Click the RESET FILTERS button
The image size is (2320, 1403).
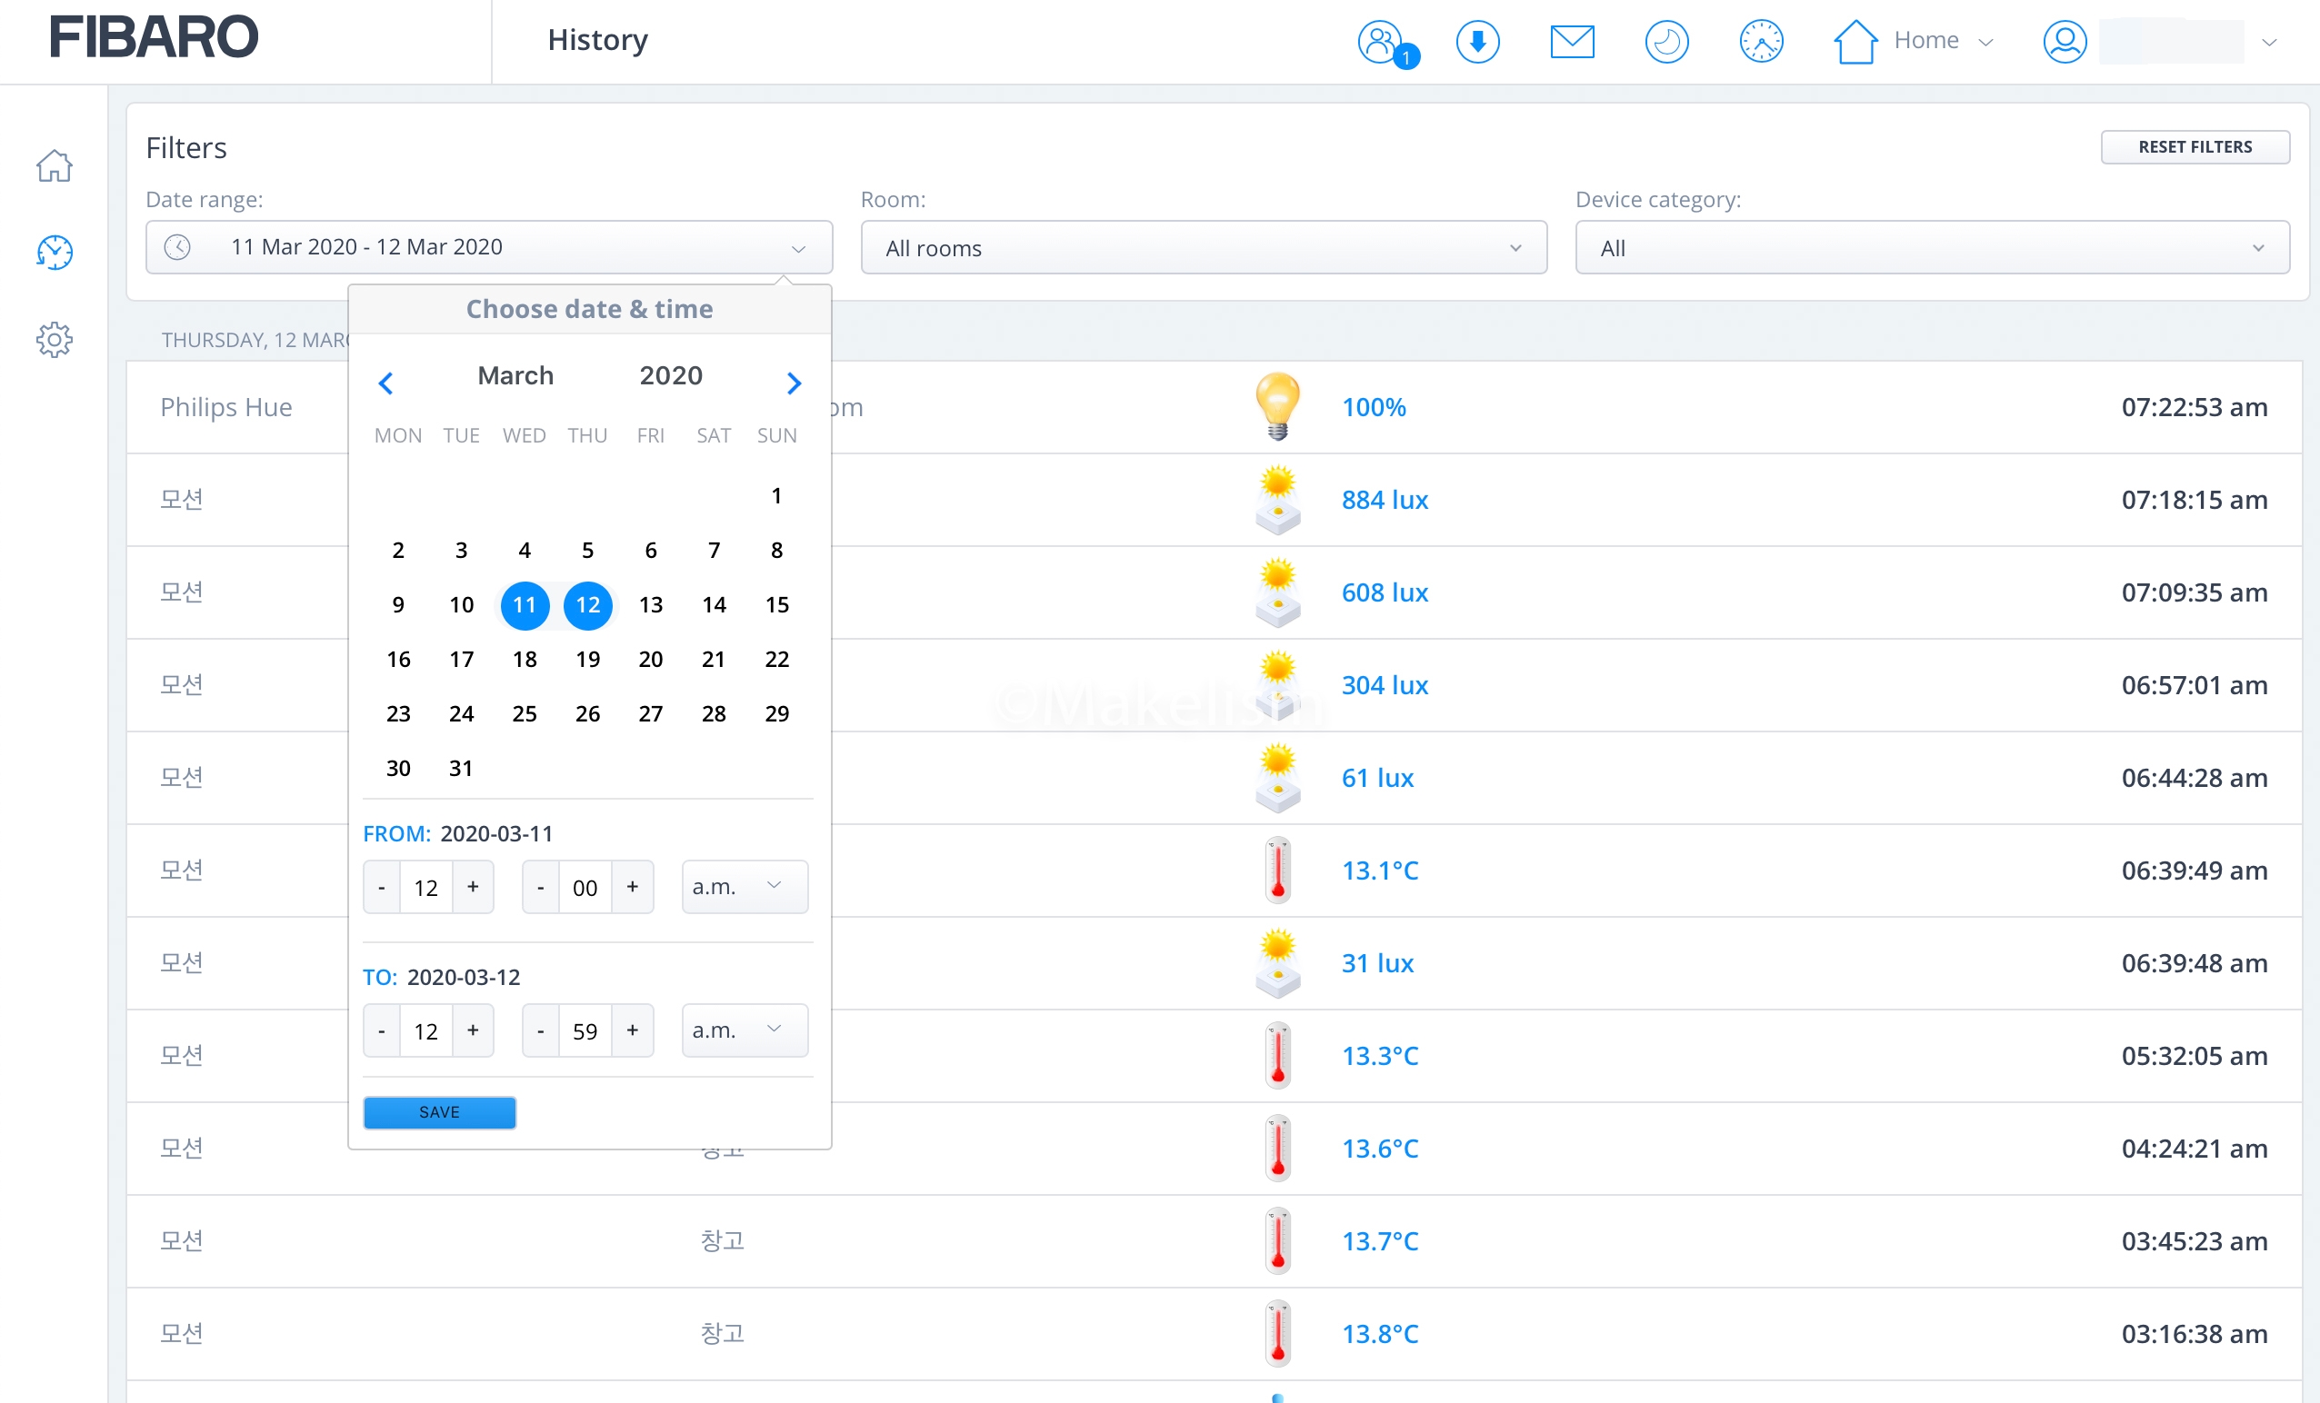(2194, 147)
